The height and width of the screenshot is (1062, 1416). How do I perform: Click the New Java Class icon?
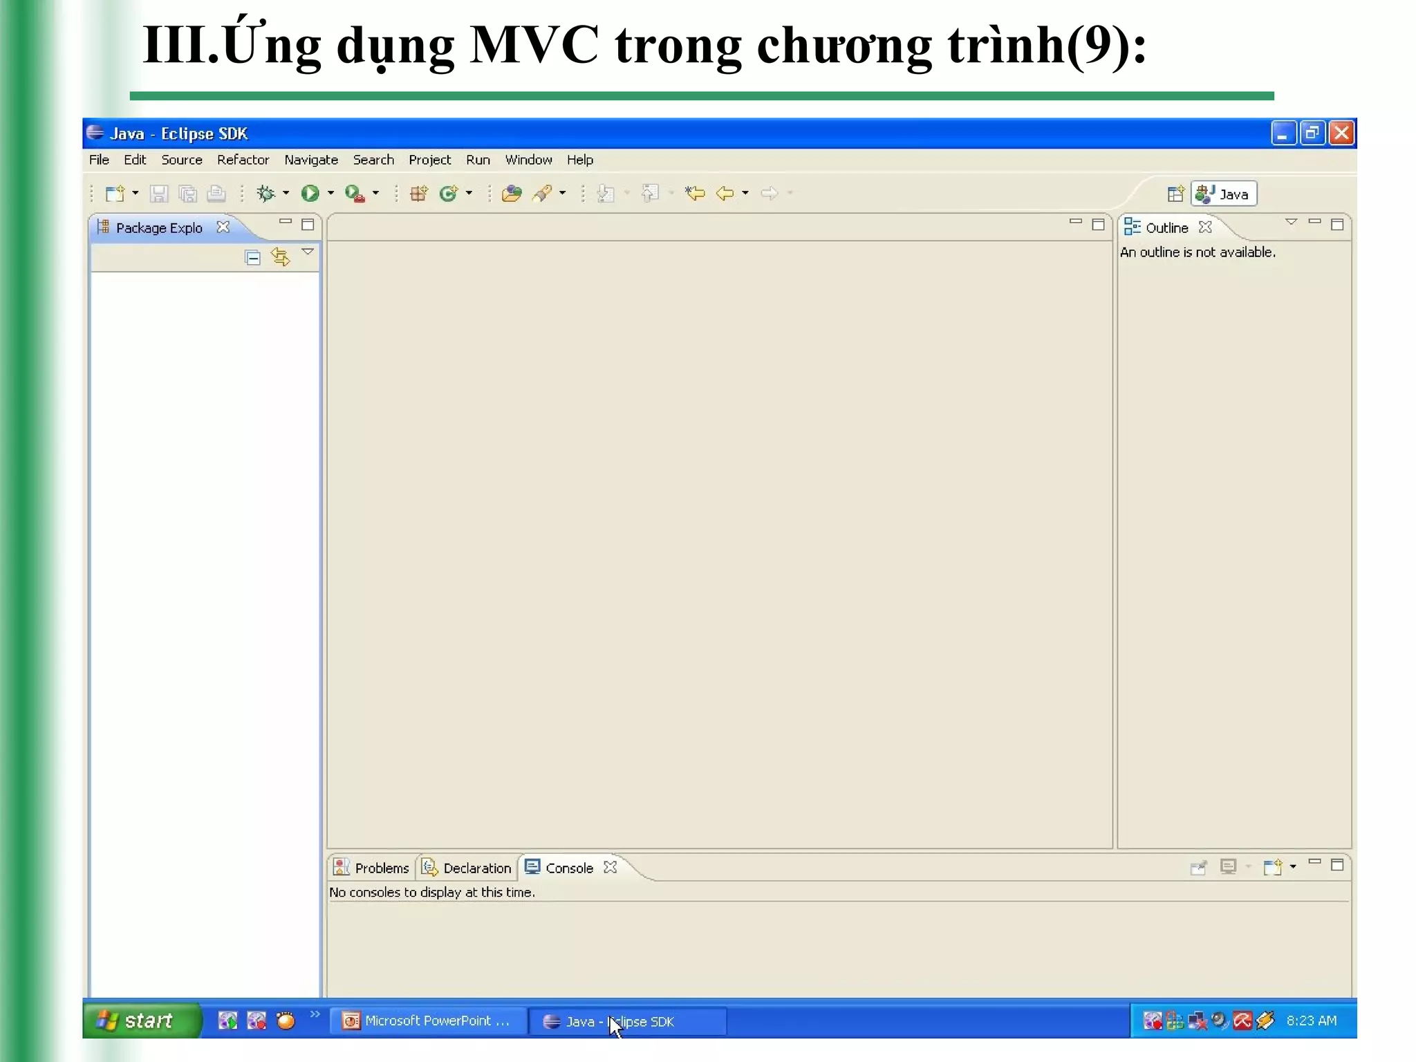[449, 194]
